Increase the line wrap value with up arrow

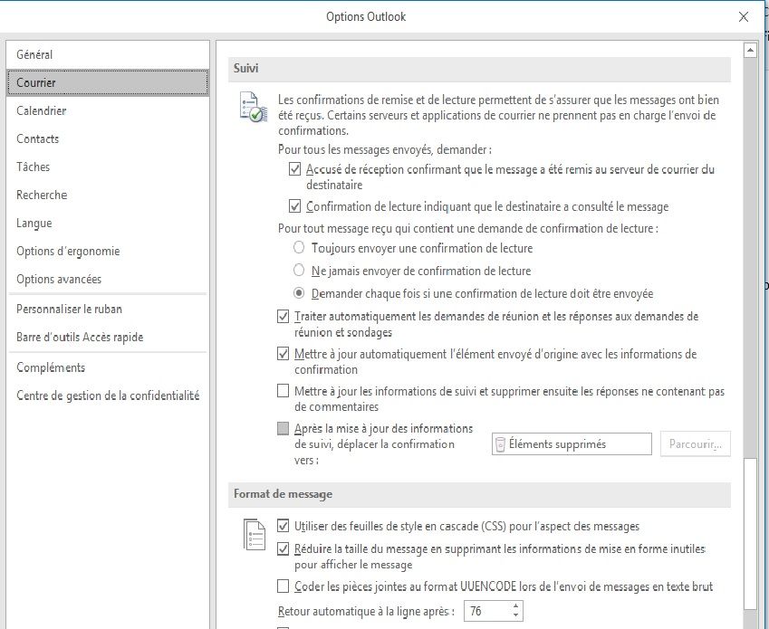tap(515, 606)
